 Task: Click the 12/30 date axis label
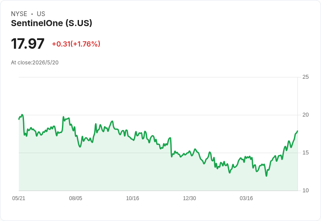tap(189, 198)
